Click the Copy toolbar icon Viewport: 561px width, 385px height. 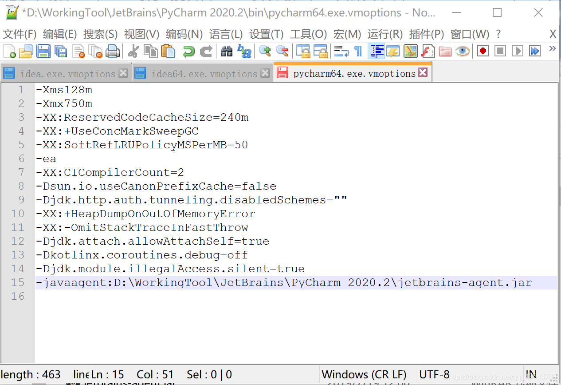point(151,51)
